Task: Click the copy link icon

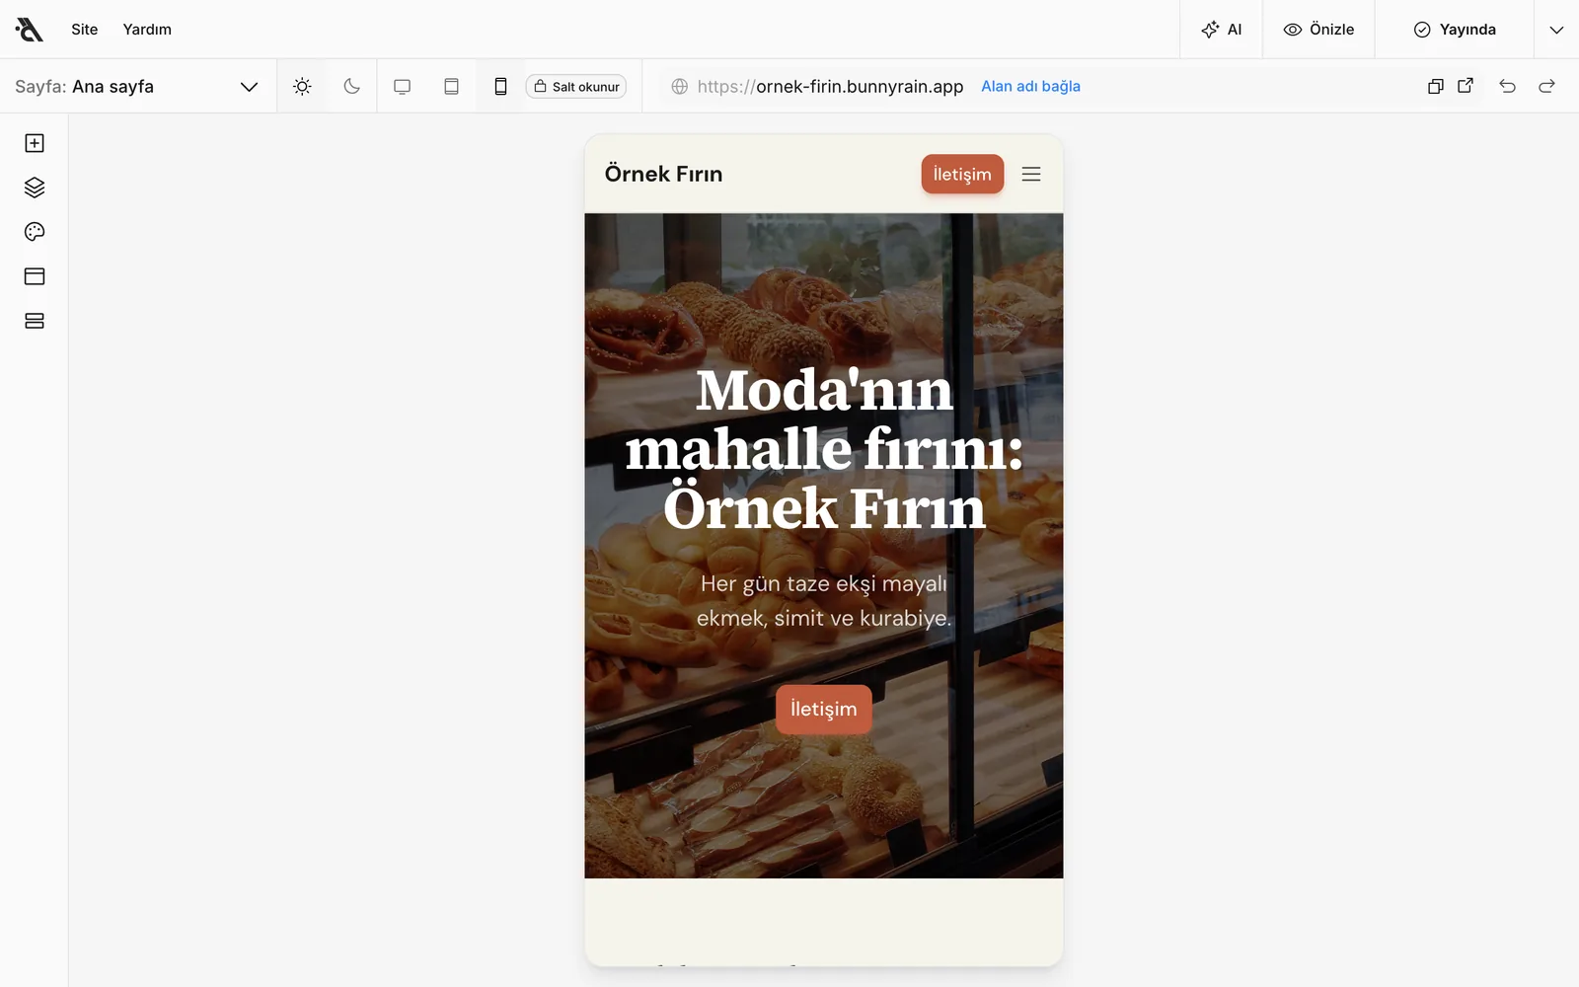Action: (x=1436, y=87)
